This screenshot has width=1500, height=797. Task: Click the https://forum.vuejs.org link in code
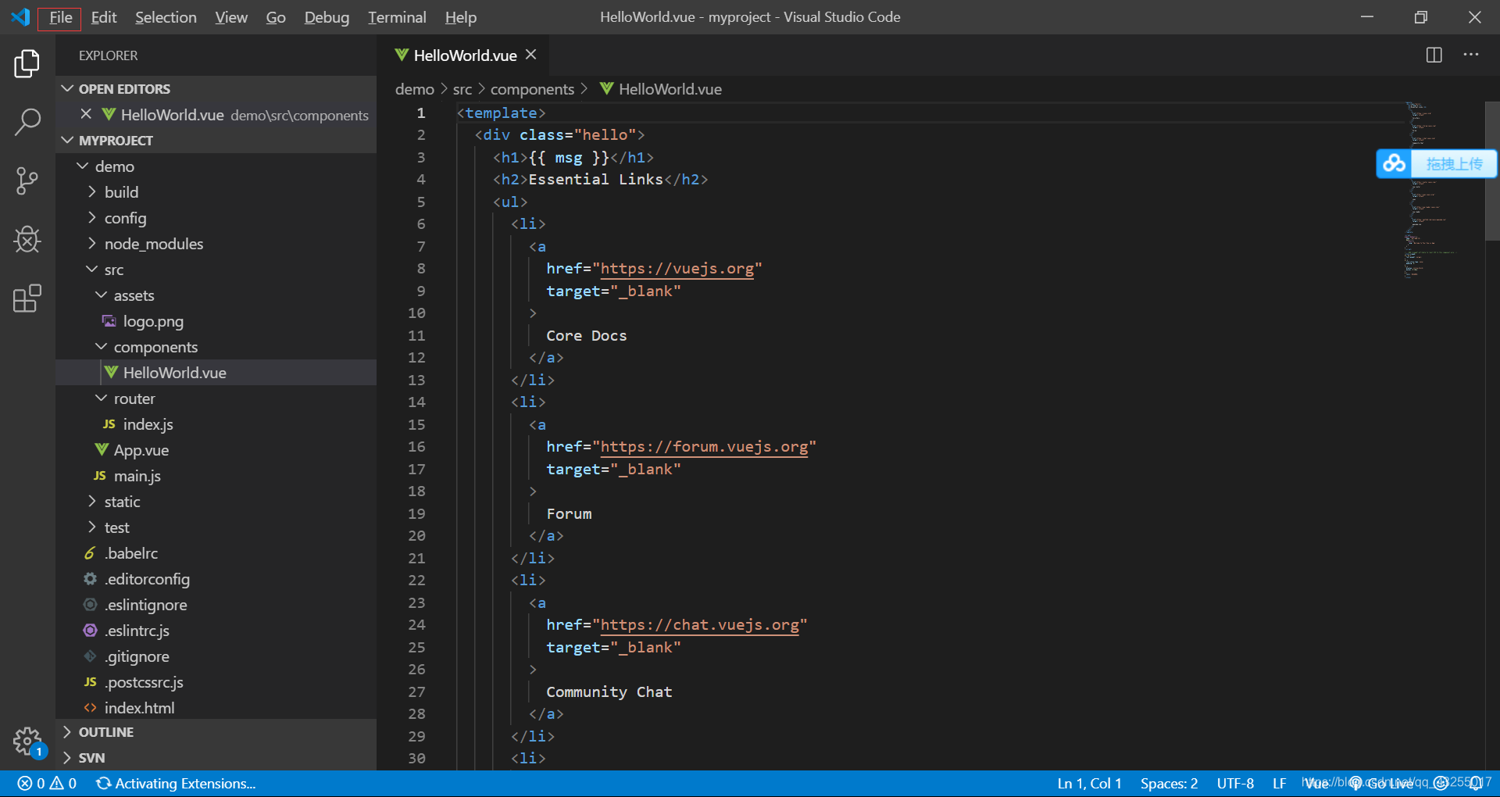pyautogui.click(x=704, y=446)
